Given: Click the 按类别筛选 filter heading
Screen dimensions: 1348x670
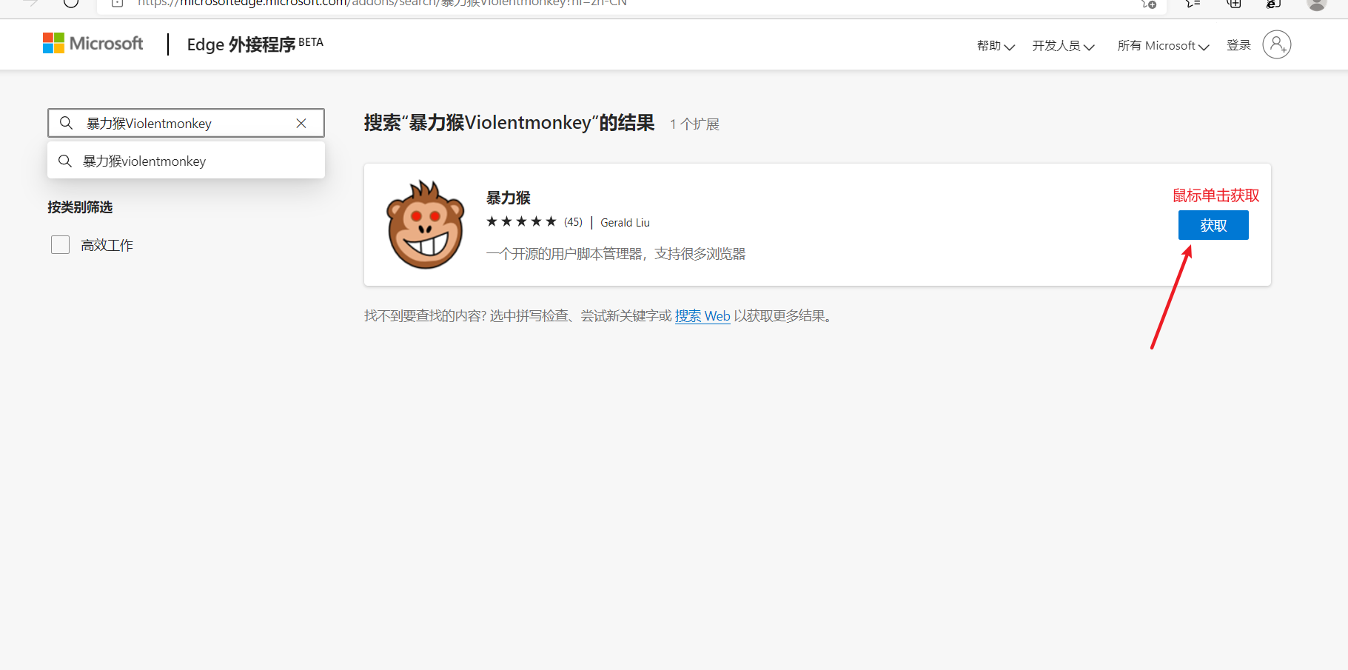Looking at the screenshot, I should (80, 207).
